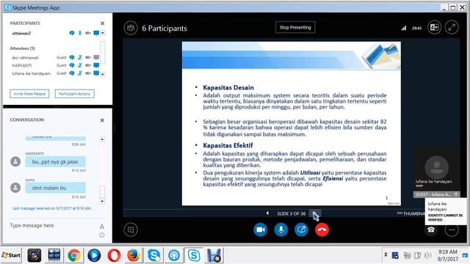This screenshot has height=264, width=470.
Task: Enter full screen view
Action: [x=452, y=28]
